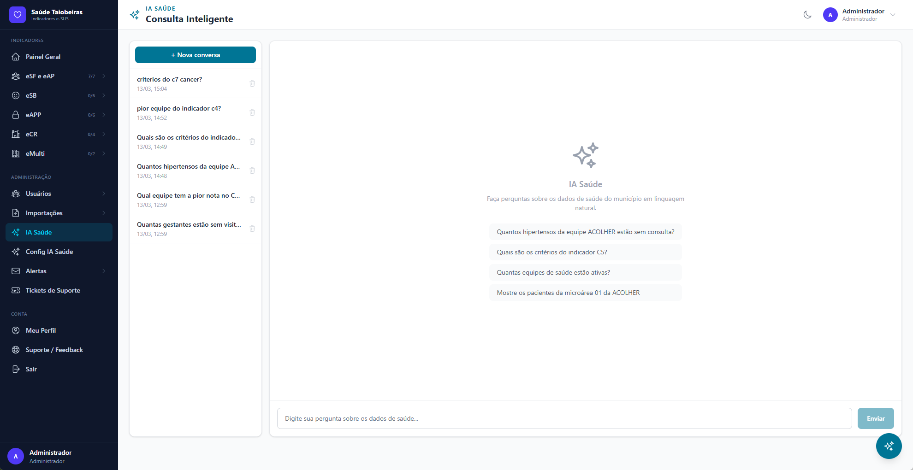
Task: Click trash icon for 'pior equipe do indicador c4?'
Action: click(x=252, y=112)
